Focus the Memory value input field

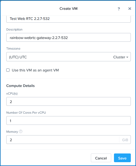pyautogui.click(x=63, y=140)
